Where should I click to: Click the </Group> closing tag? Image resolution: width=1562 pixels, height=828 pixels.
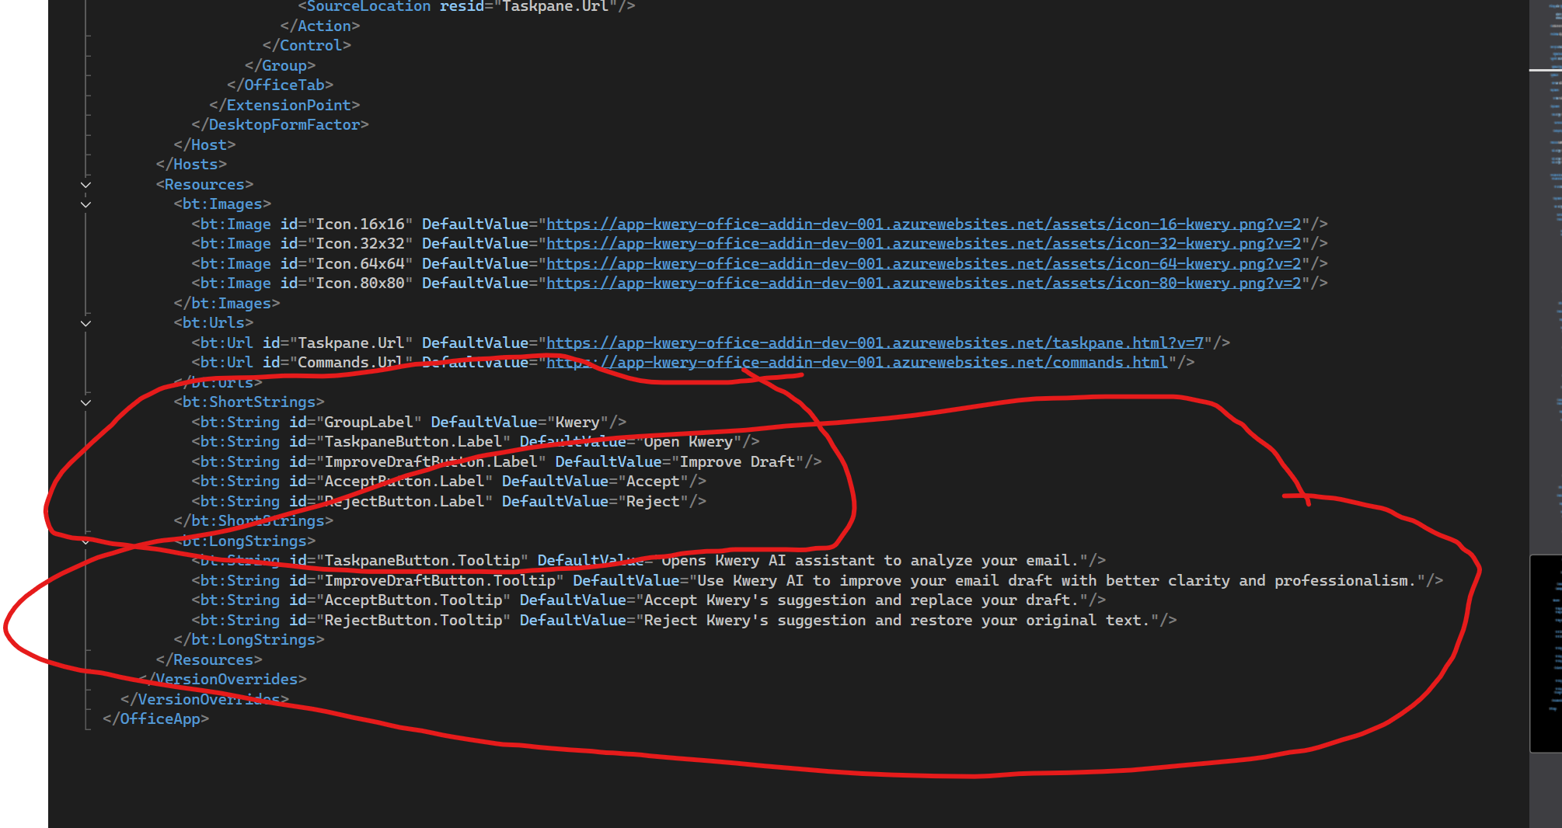(x=280, y=65)
